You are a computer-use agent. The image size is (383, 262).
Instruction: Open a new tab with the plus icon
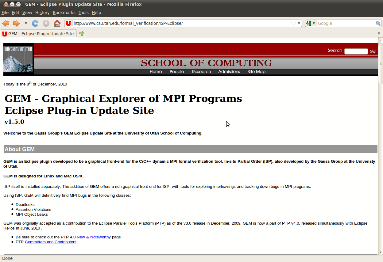82,33
